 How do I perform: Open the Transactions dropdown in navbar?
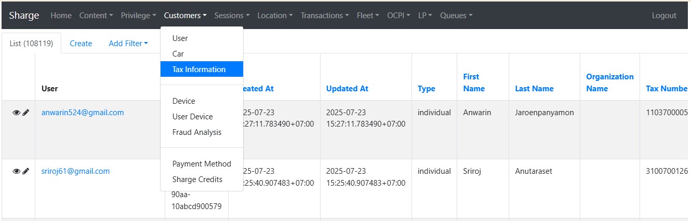[325, 16]
